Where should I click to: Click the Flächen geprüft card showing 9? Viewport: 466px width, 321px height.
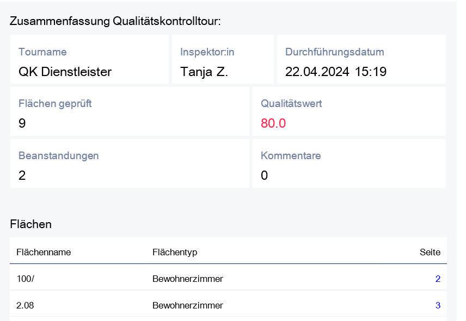point(129,112)
